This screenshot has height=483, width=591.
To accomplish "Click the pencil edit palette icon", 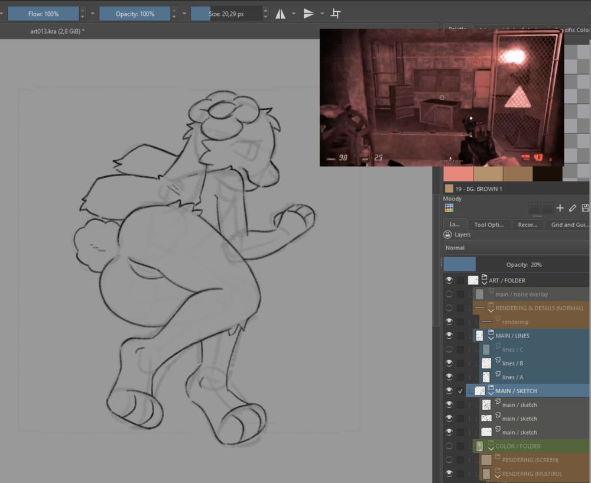I will point(573,208).
